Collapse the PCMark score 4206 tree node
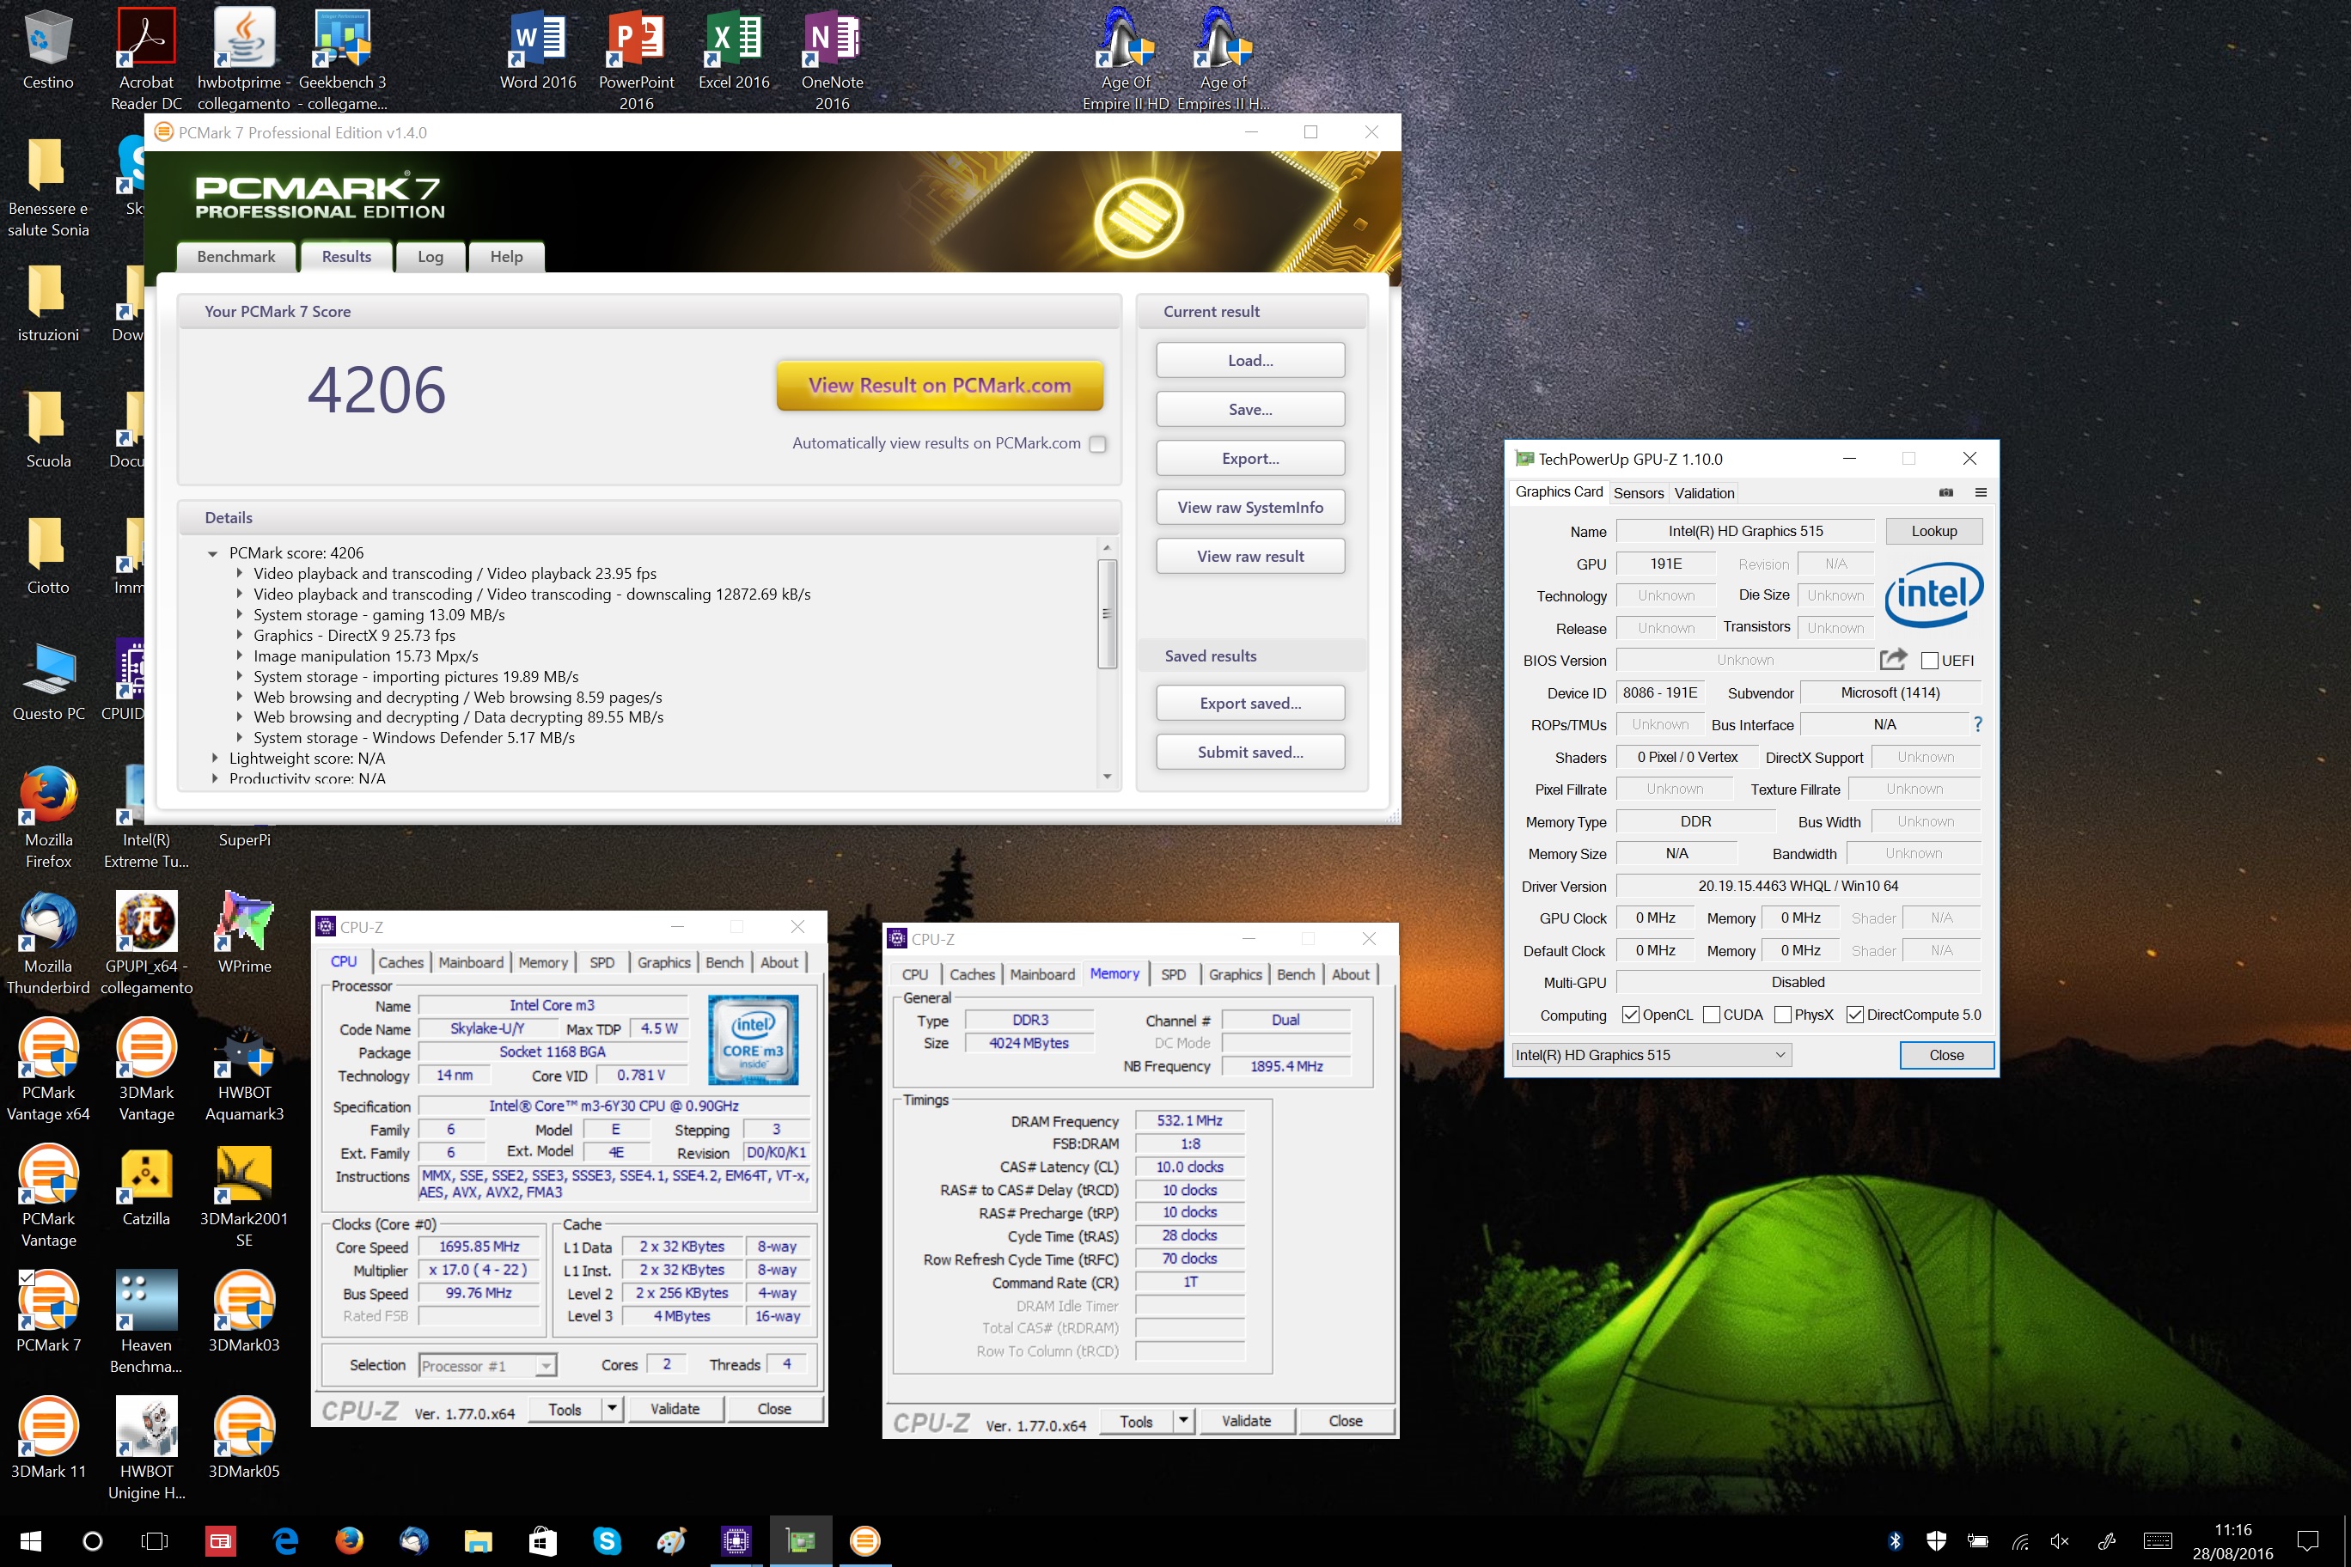This screenshot has width=2351, height=1567. tap(212, 553)
